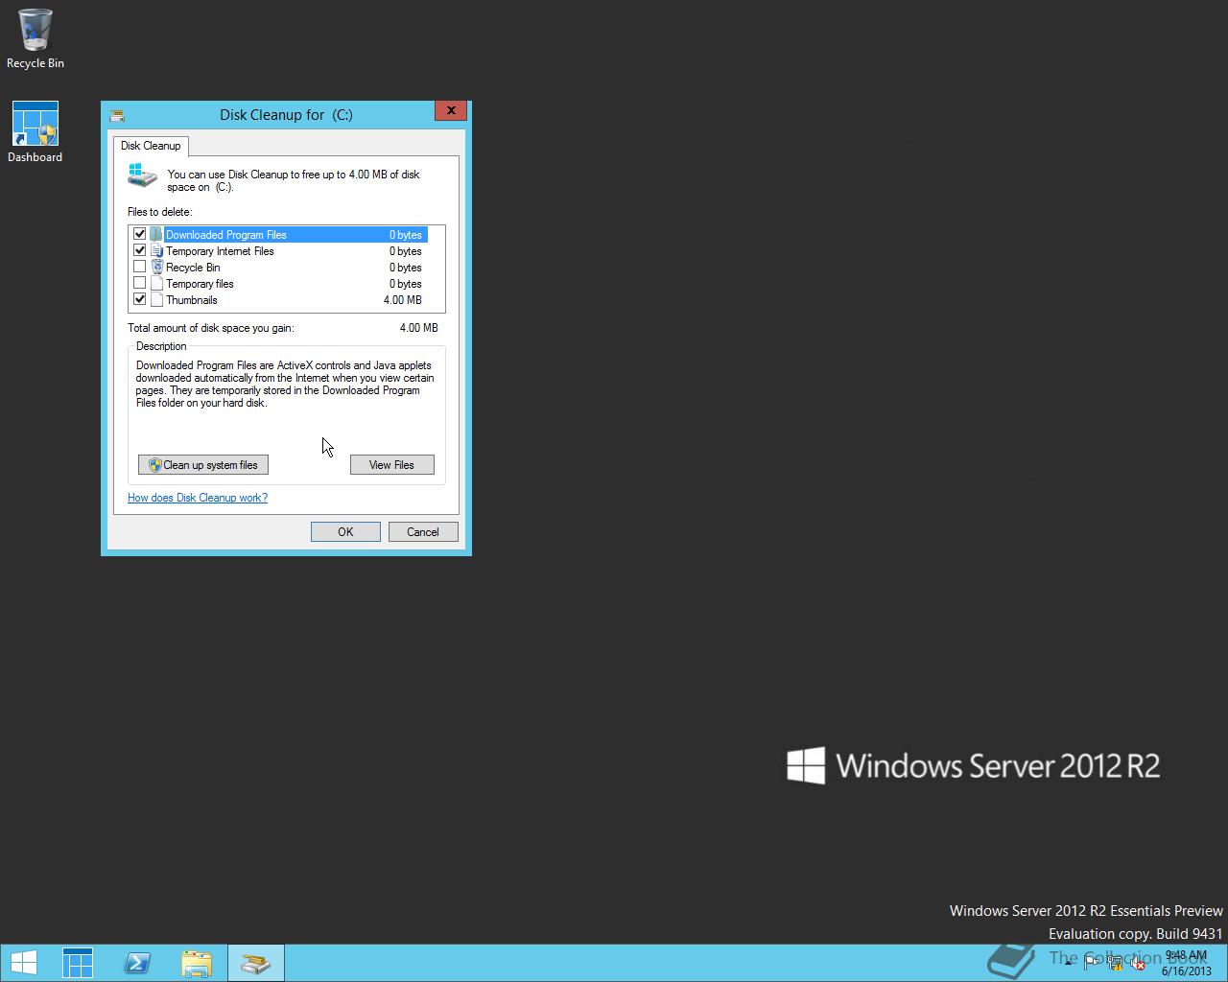Viewport: 1228px width, 982px height.
Task: Select the Temporary files row label
Action: 200,284
